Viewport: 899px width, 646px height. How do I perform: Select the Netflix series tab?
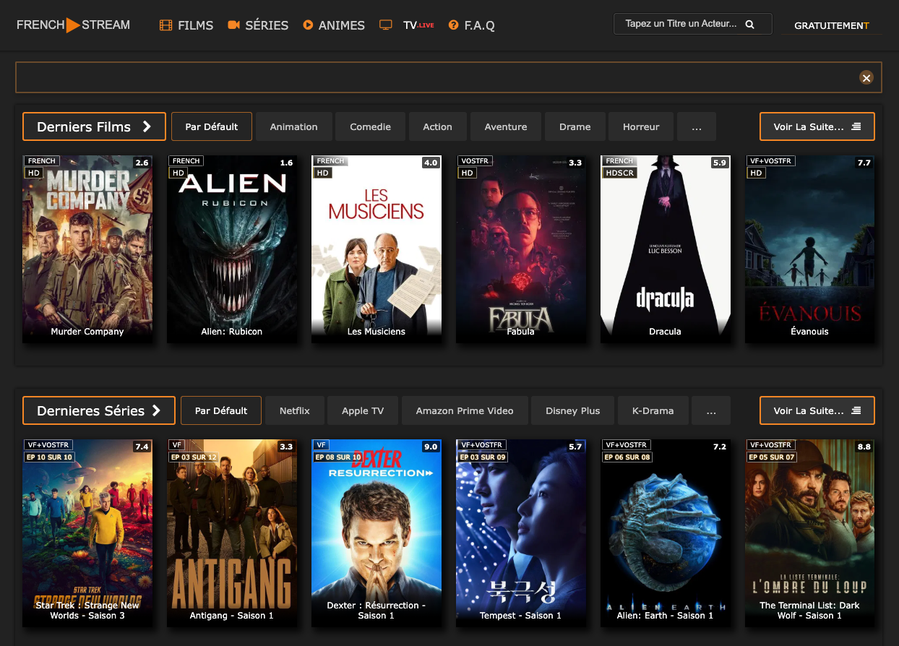294,410
